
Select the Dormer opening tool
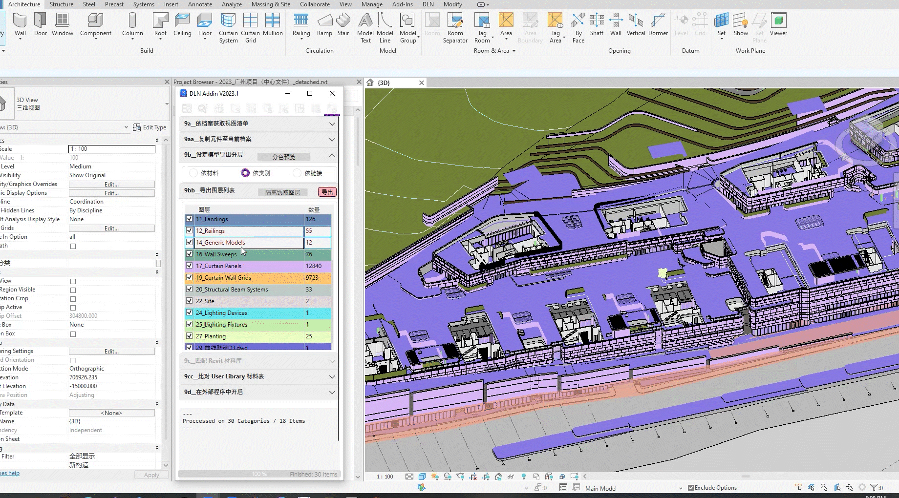658,24
